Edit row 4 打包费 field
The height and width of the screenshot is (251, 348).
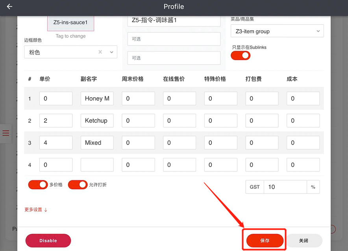pyautogui.click(x=262, y=165)
